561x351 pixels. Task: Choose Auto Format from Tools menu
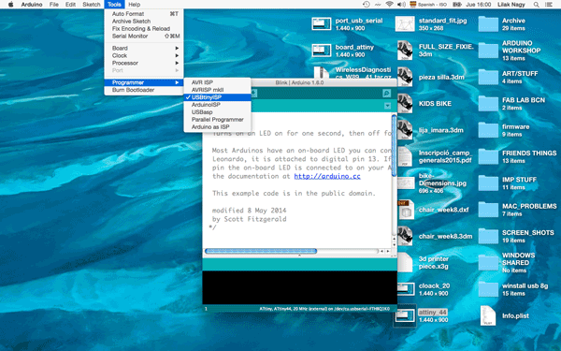[x=144, y=14]
